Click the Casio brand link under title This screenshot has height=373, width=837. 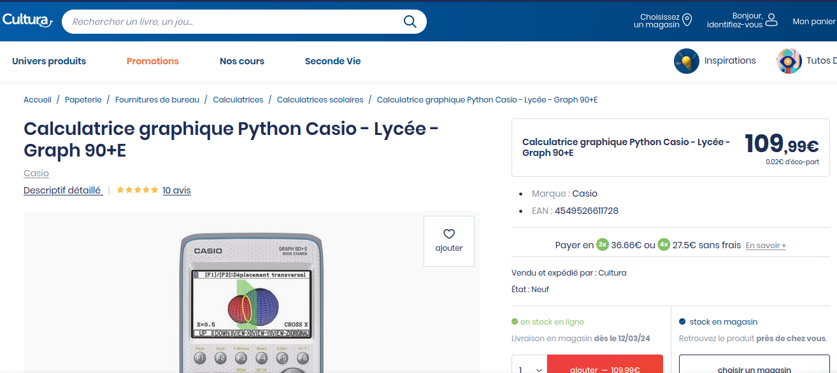coord(36,173)
